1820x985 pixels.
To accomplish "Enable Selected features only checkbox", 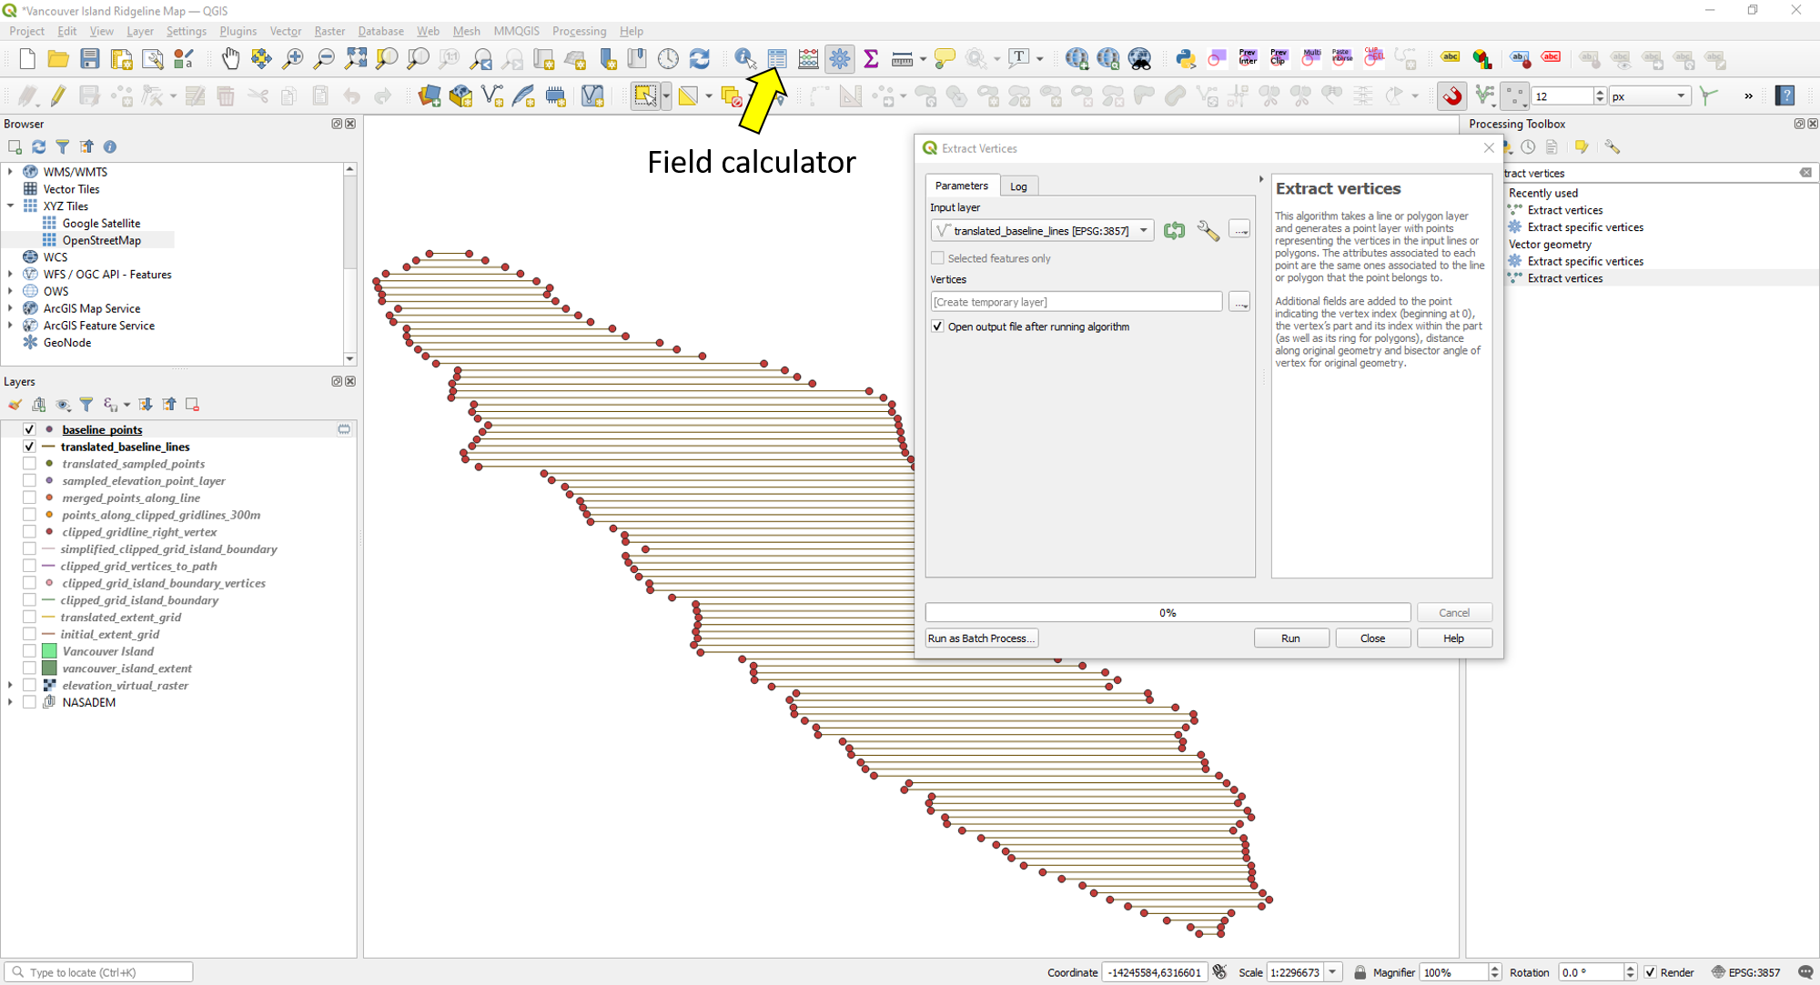I will tap(937, 258).
